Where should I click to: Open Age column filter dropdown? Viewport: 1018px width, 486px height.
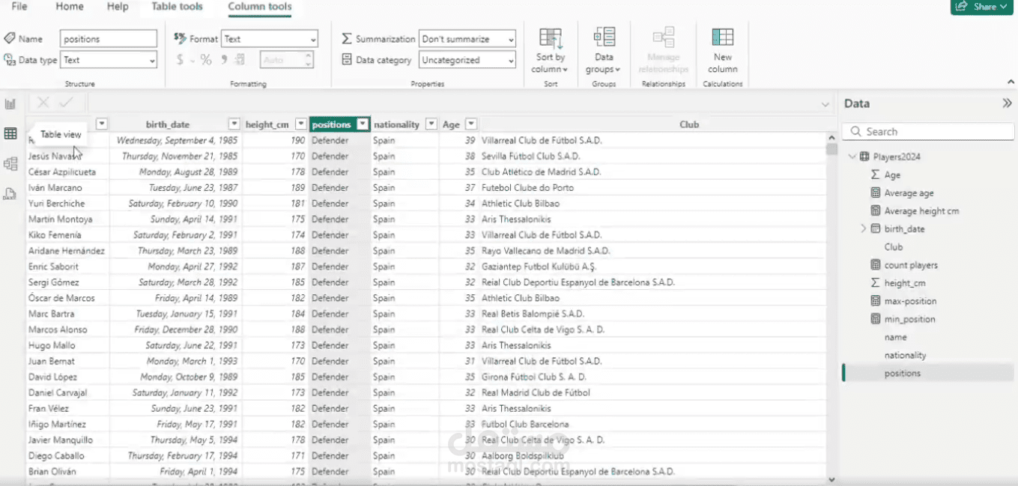click(x=471, y=124)
